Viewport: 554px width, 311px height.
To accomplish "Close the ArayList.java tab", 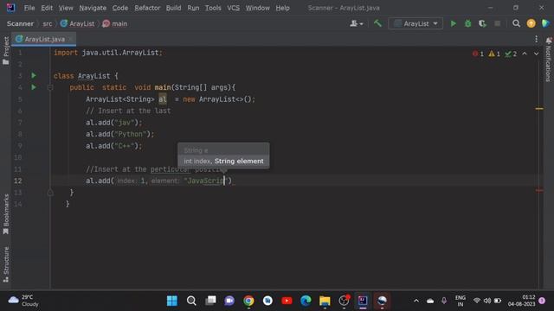I will (x=71, y=39).
